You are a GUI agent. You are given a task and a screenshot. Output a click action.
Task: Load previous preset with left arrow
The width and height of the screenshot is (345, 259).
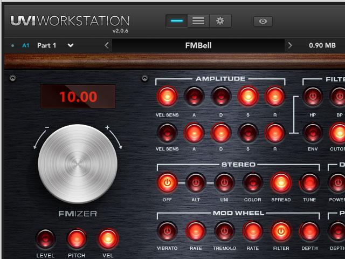point(107,45)
